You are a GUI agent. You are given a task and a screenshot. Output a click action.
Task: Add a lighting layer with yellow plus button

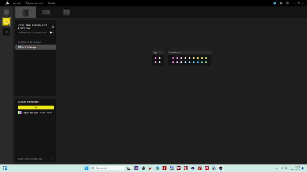[x=36, y=107]
